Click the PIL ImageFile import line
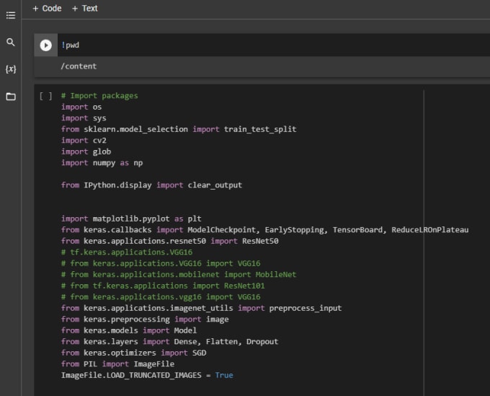The image size is (490, 396). coord(117,364)
